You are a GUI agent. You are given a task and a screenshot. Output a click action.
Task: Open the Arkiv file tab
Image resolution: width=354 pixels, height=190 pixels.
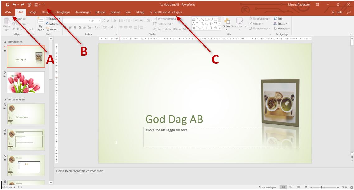tap(8, 12)
